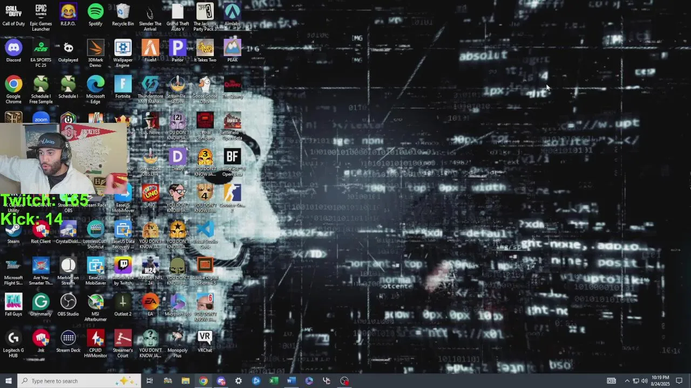The image size is (691, 388).
Task: Select the Lethal Company shortcut
Action: tap(205, 126)
